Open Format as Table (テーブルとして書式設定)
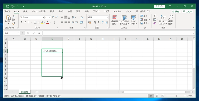Screen dimensions: 199x101 (124, 20)
